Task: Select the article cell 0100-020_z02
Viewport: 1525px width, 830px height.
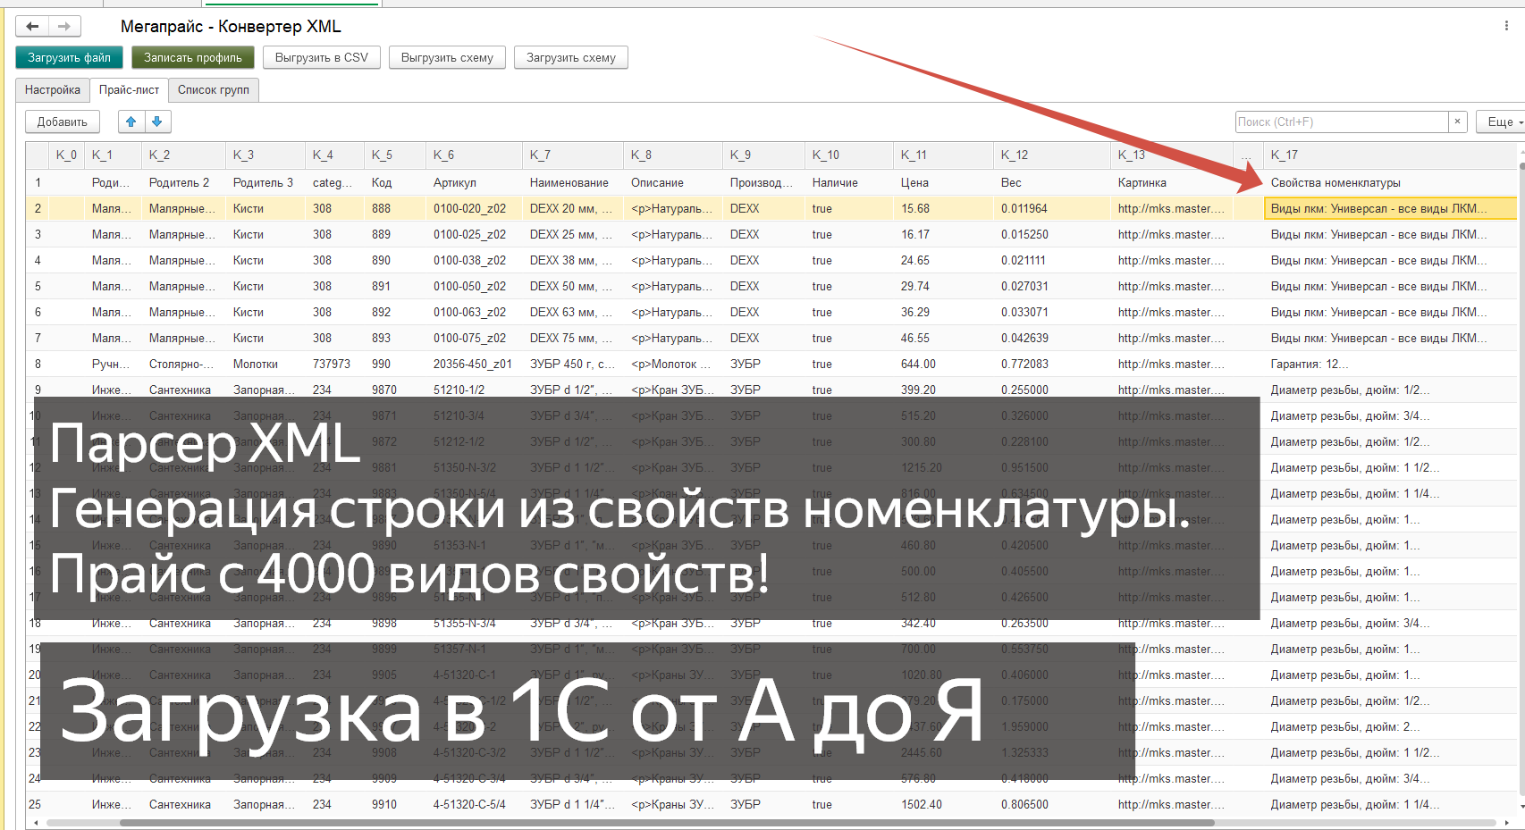Action: click(476, 208)
